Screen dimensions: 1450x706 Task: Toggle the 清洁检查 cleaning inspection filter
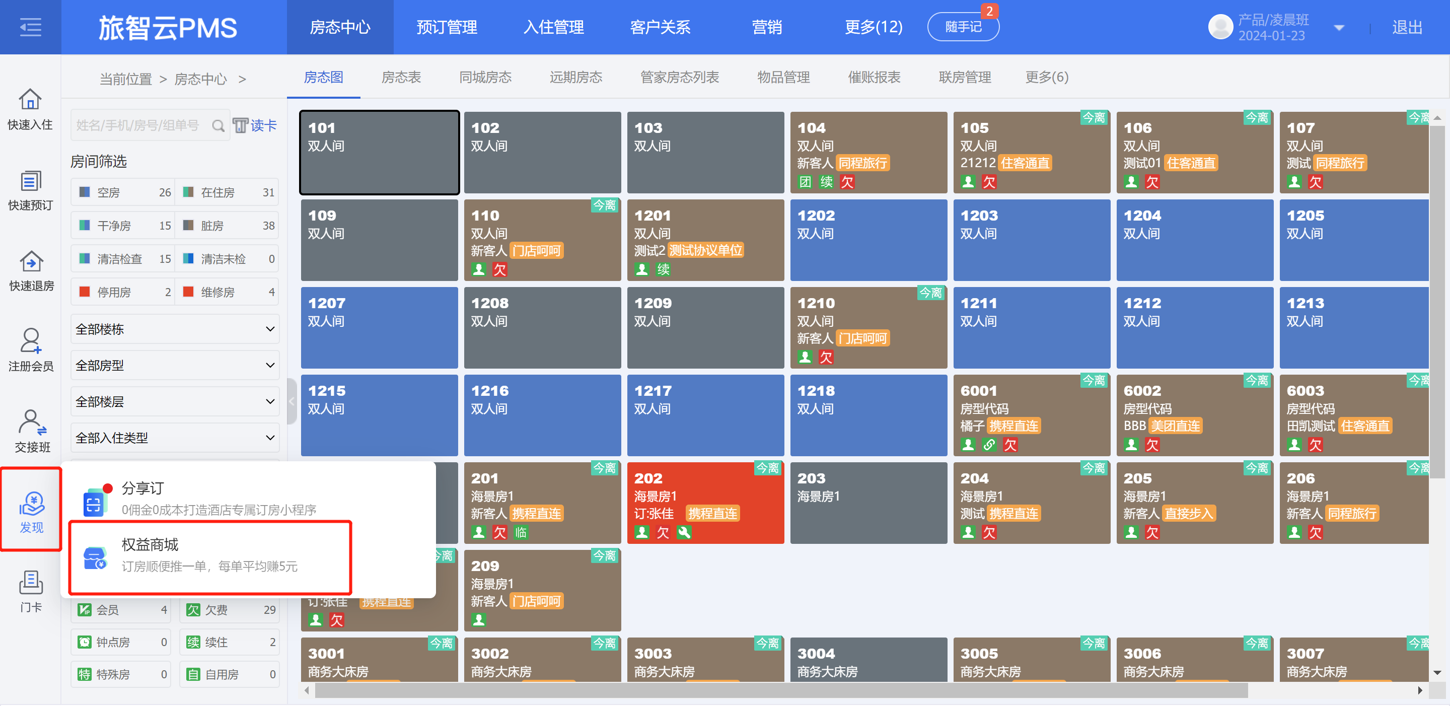123,259
